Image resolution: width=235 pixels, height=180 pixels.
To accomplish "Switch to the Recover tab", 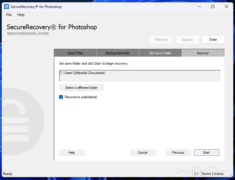I will 203,53.
